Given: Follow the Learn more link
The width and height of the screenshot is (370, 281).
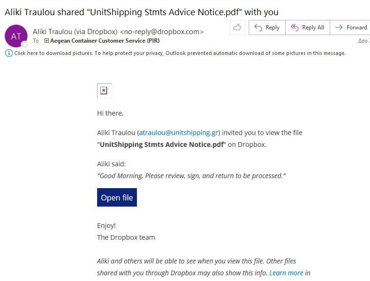Looking at the screenshot, I should (286, 273).
